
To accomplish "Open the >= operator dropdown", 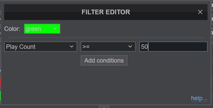I will pos(108,47).
